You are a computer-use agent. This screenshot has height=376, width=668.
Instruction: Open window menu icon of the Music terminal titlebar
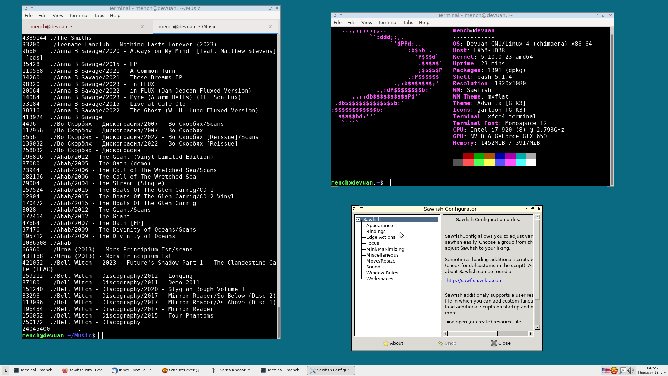pyautogui.click(x=25, y=8)
